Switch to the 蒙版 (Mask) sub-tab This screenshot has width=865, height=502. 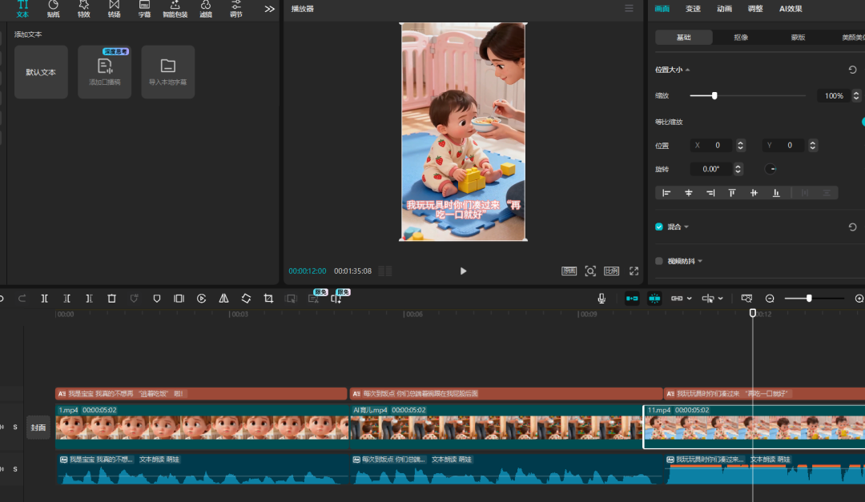pos(798,38)
